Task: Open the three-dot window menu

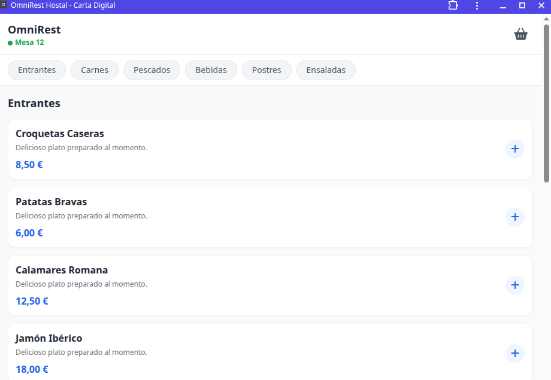Action: coord(477,5)
